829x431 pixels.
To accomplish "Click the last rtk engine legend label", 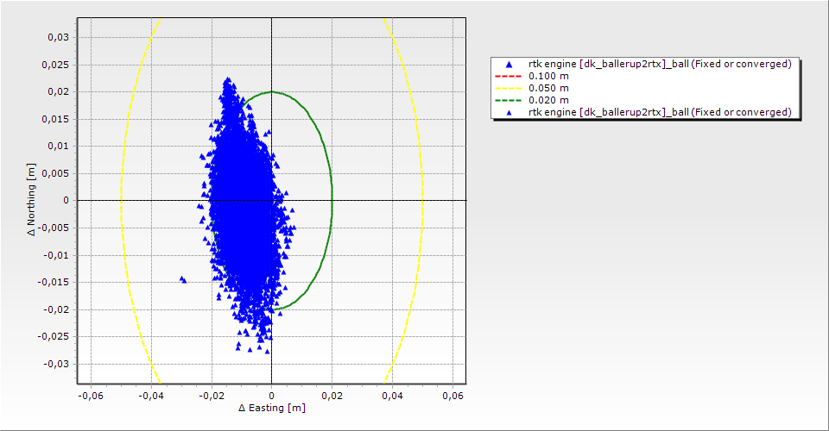I will [x=660, y=112].
